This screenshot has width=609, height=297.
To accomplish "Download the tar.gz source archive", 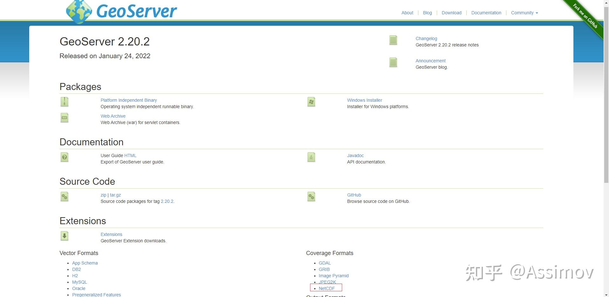I will [x=115, y=195].
